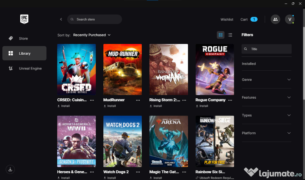Open more options for Magic The Gathering

pyautogui.click(x=184, y=172)
